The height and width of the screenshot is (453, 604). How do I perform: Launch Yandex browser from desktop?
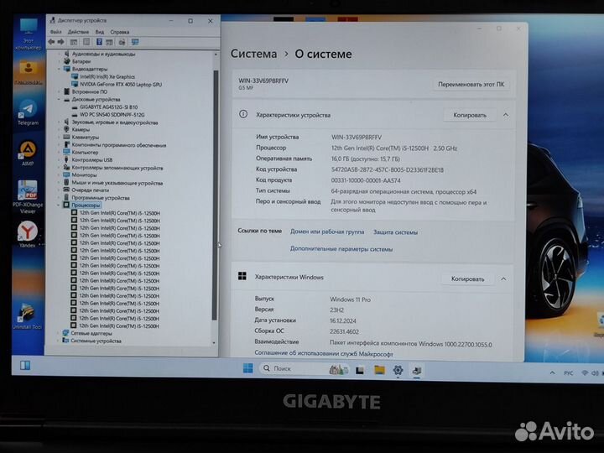(28, 234)
